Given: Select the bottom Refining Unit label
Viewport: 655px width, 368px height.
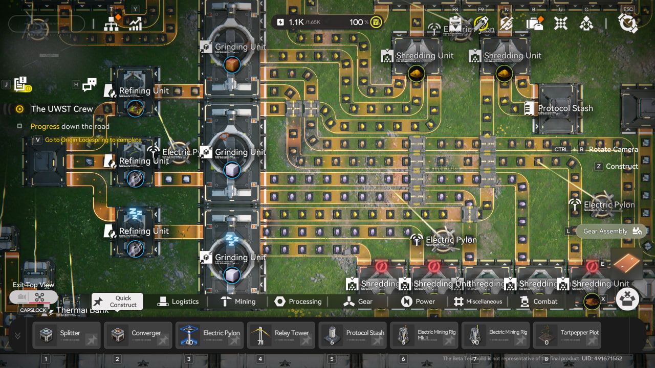Looking at the screenshot, I should [144, 231].
